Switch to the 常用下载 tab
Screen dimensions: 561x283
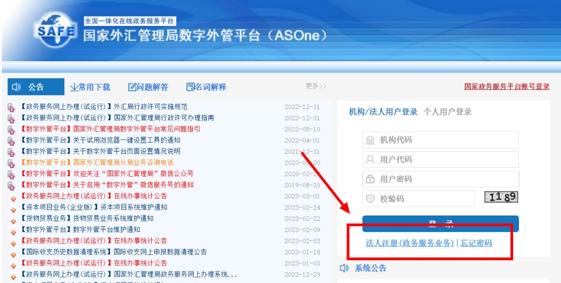pyautogui.click(x=90, y=87)
